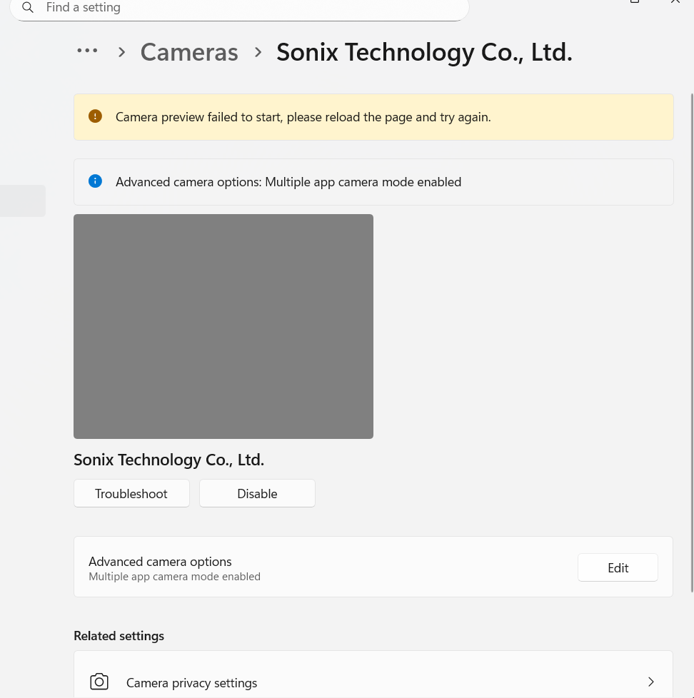The width and height of the screenshot is (694, 698).
Task: Go back to Cameras breadcrumb
Action: 189,52
